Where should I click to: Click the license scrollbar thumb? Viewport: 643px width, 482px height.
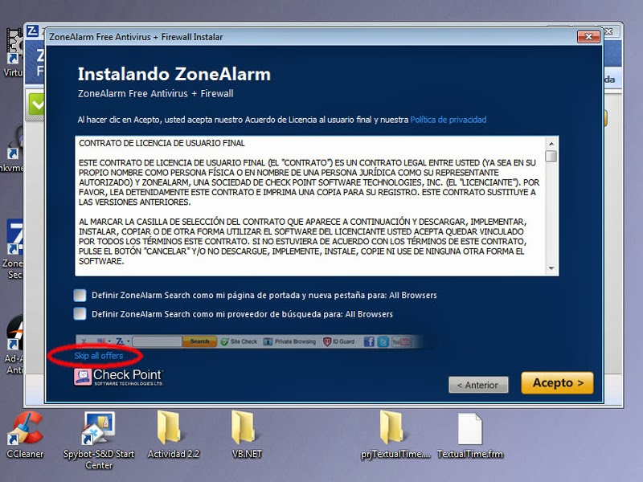551,156
